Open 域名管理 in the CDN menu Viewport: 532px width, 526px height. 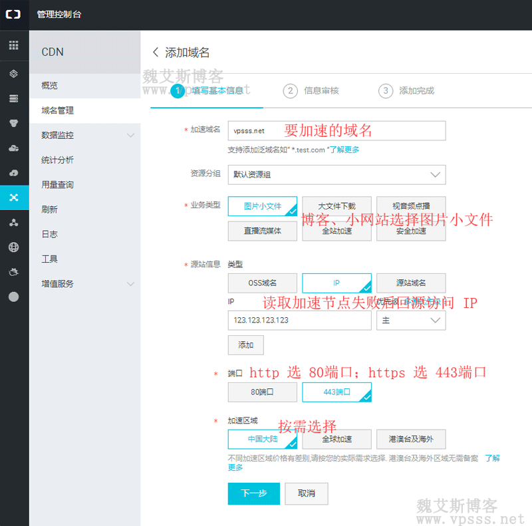coord(58,110)
